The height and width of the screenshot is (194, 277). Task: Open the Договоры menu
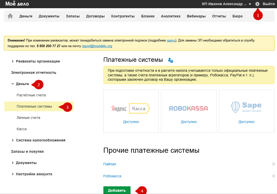[95, 16]
